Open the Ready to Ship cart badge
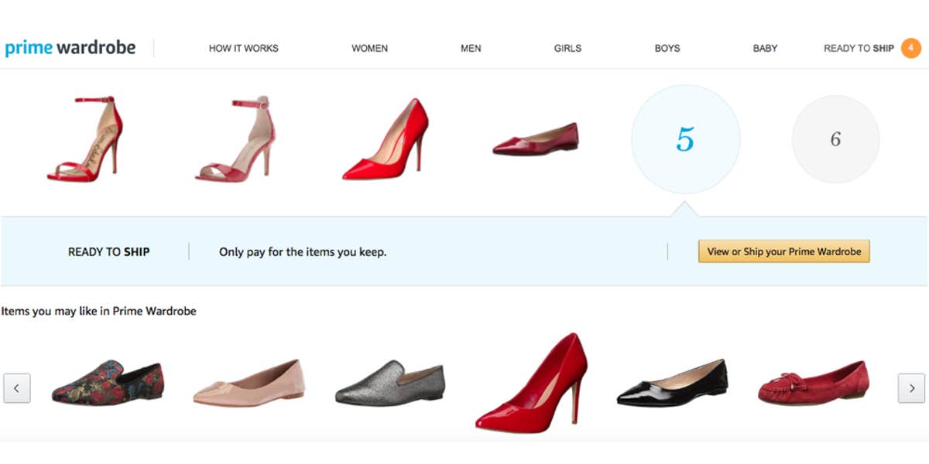This screenshot has height=464, width=929. (x=911, y=48)
